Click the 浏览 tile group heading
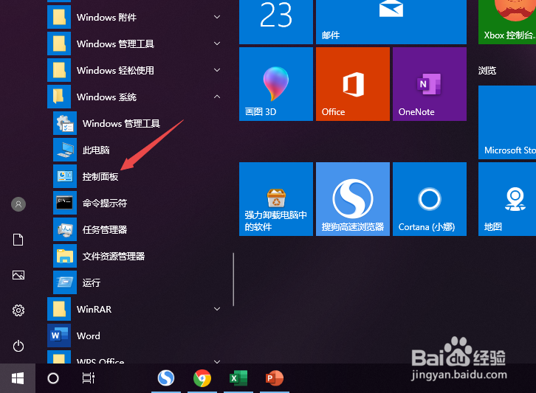The image size is (536, 393). coord(487,70)
